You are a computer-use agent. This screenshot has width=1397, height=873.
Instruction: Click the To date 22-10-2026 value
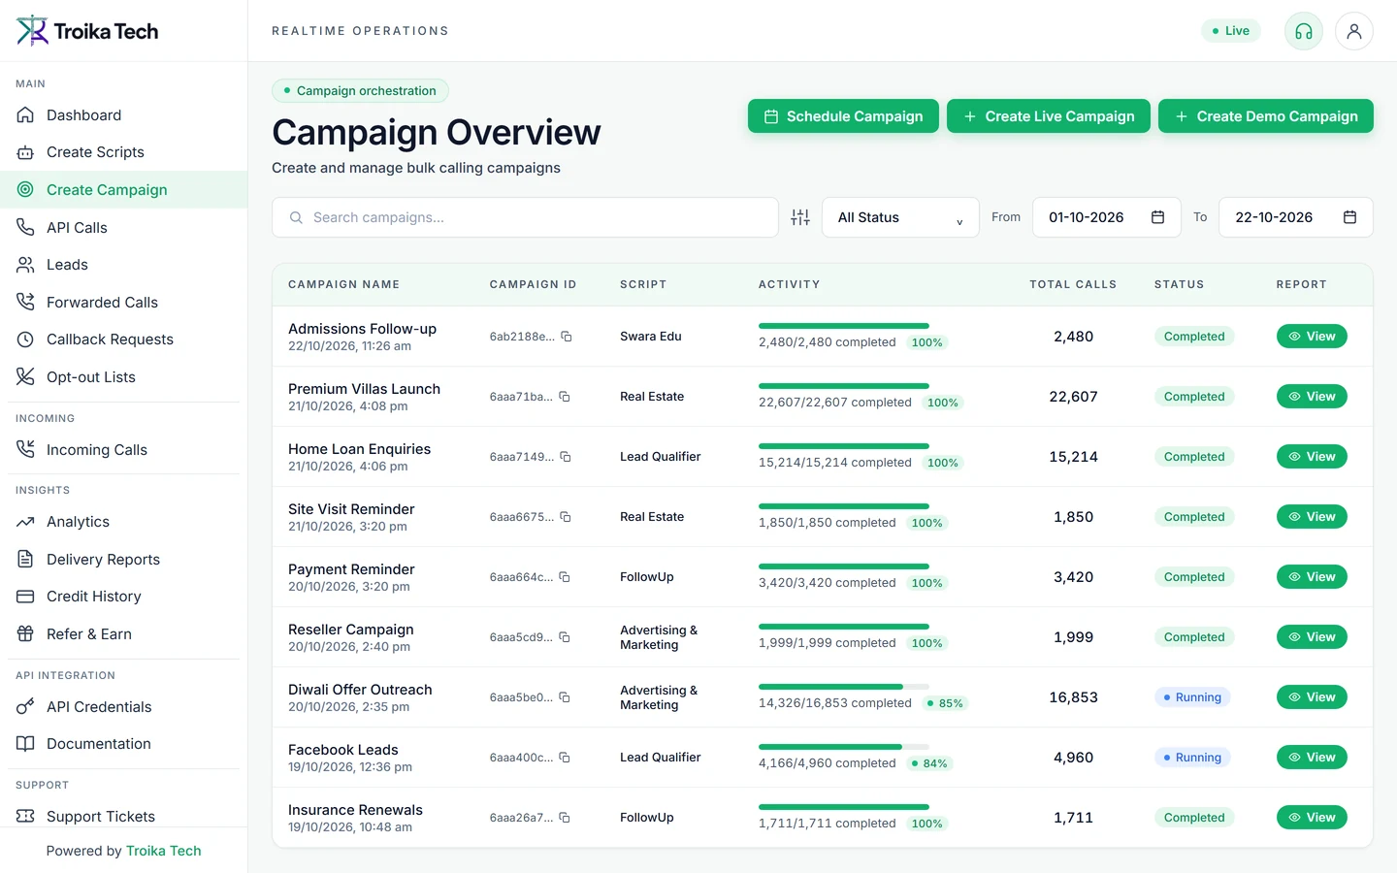click(1274, 217)
